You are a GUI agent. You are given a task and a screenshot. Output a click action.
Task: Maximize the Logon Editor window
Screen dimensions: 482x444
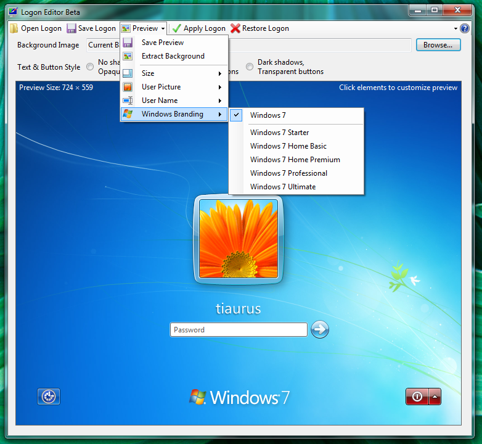point(435,10)
